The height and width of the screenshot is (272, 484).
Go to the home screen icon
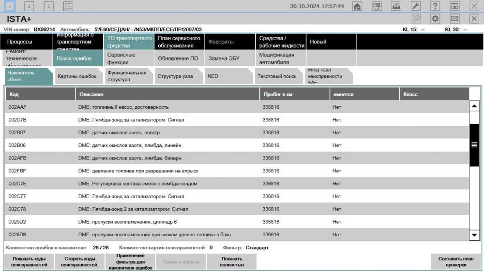tap(357, 6)
